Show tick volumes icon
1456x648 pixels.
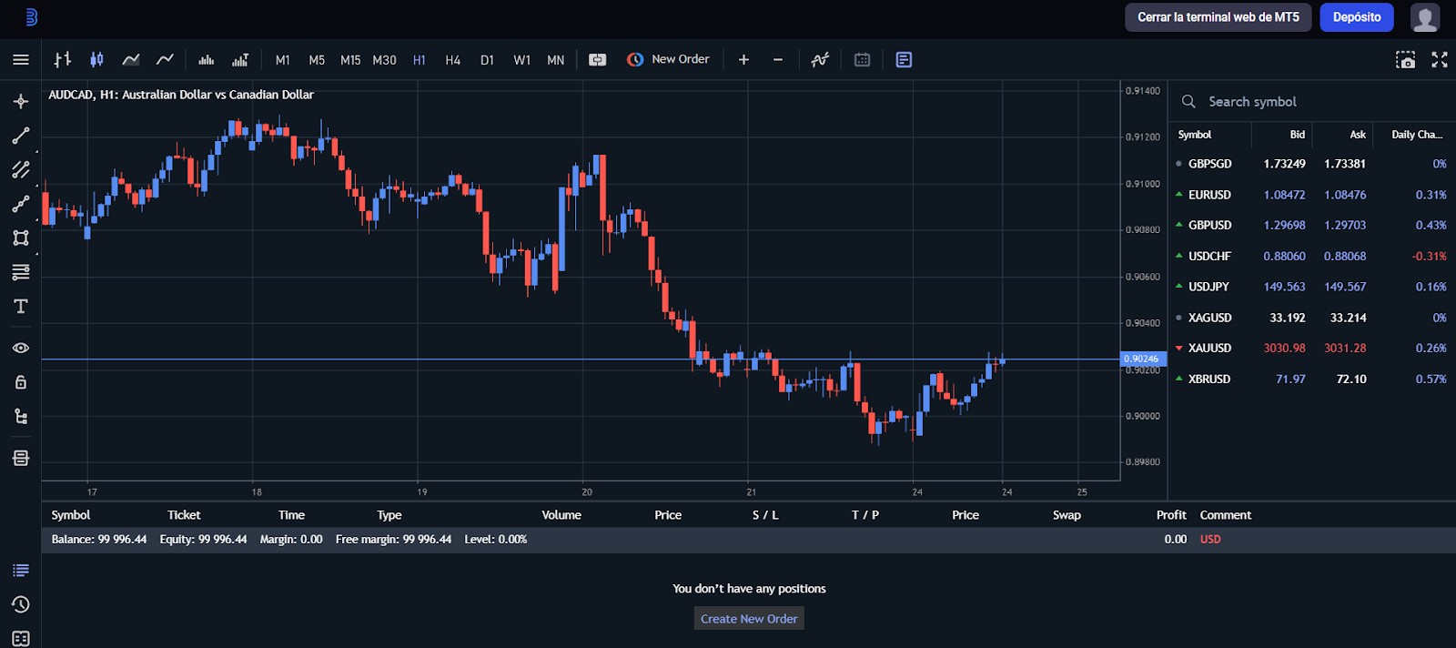click(207, 60)
